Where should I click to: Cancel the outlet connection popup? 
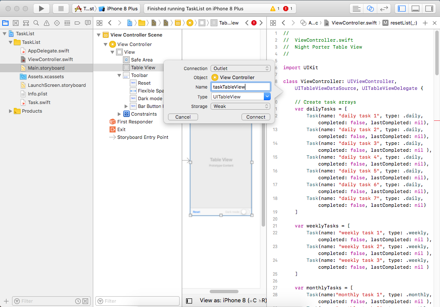[x=183, y=117]
